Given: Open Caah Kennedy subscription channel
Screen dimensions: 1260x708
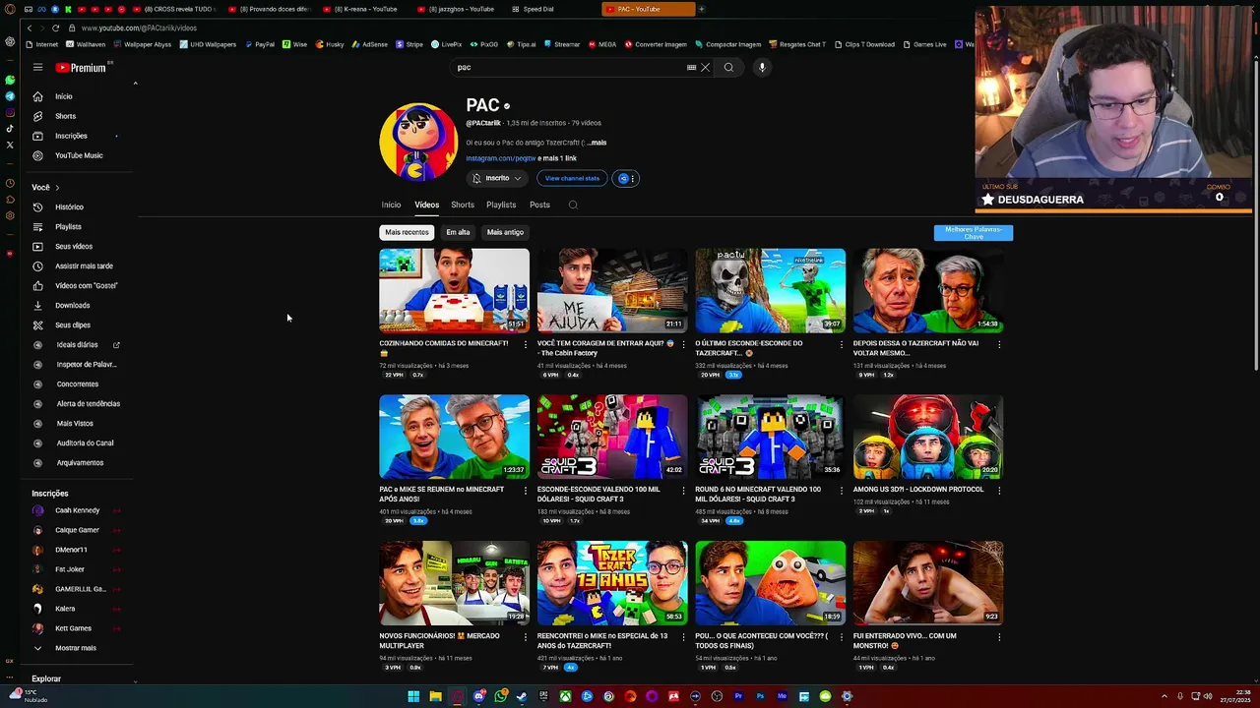Looking at the screenshot, I should pyautogui.click(x=77, y=510).
